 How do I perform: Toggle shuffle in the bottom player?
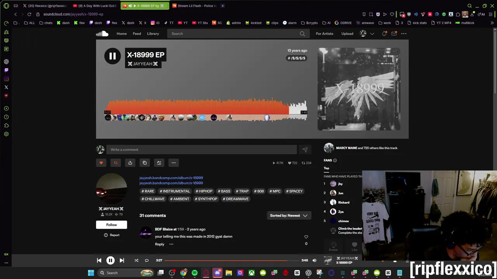[136, 260]
